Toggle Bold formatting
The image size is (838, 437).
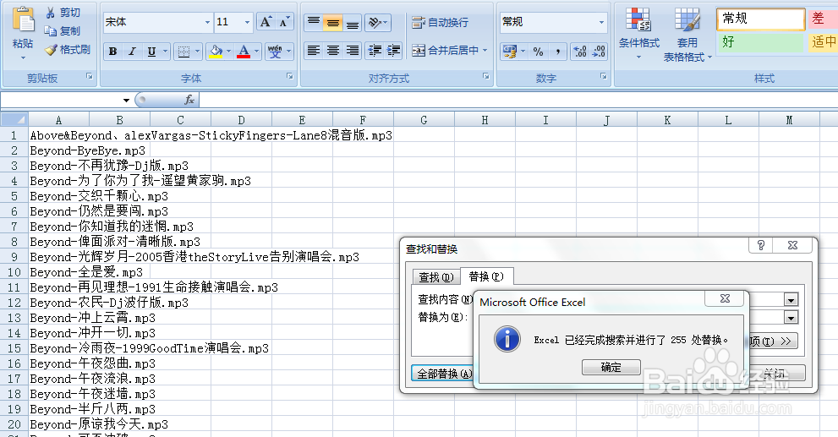tap(112, 52)
